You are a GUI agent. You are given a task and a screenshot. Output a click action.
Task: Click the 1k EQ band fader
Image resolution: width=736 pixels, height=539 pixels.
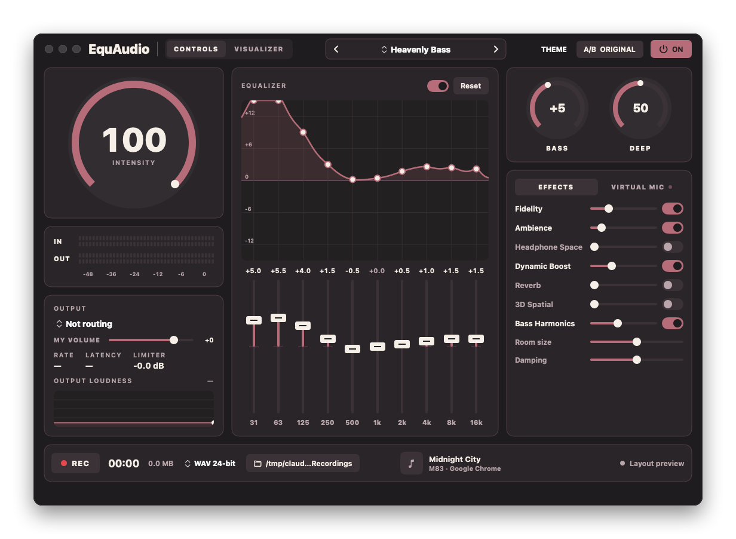(377, 347)
